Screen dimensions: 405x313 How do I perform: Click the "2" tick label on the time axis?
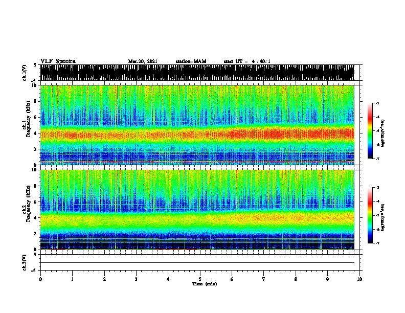[104, 279]
